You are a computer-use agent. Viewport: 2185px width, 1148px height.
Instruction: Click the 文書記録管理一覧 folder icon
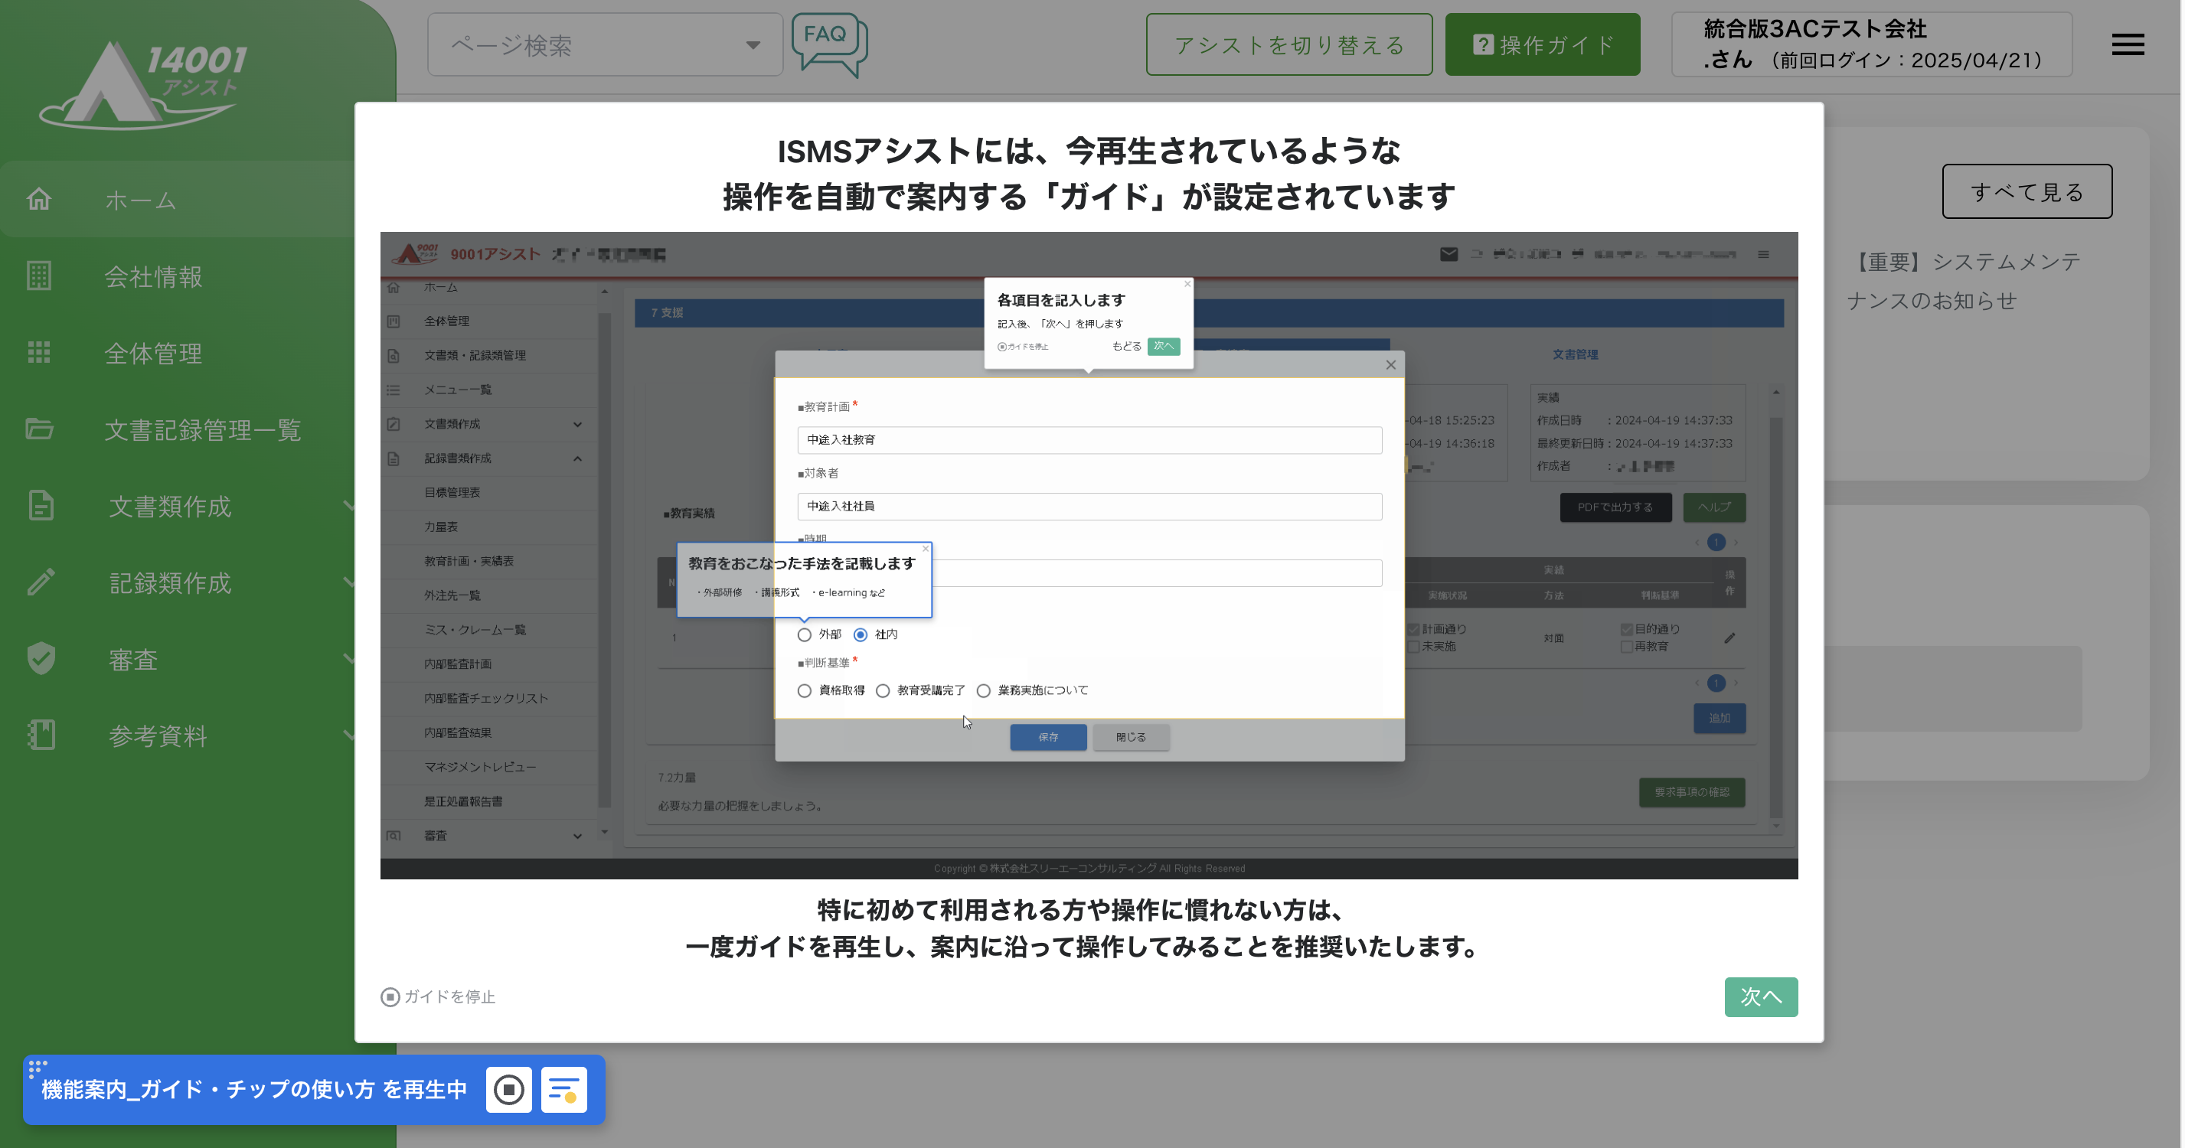(x=39, y=429)
